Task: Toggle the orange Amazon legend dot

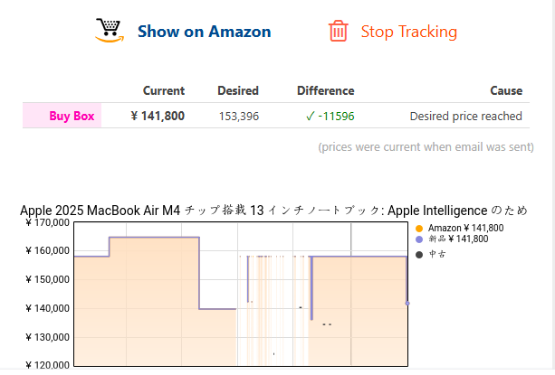Action: [x=419, y=229]
